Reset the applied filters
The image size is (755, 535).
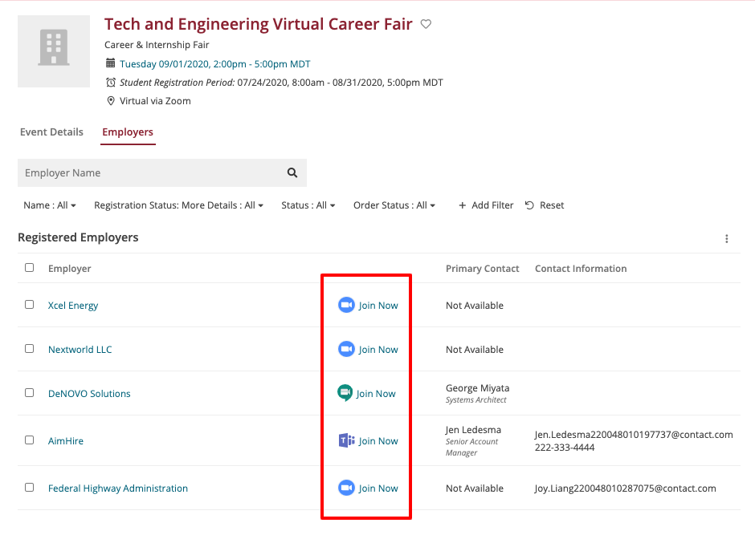point(545,205)
